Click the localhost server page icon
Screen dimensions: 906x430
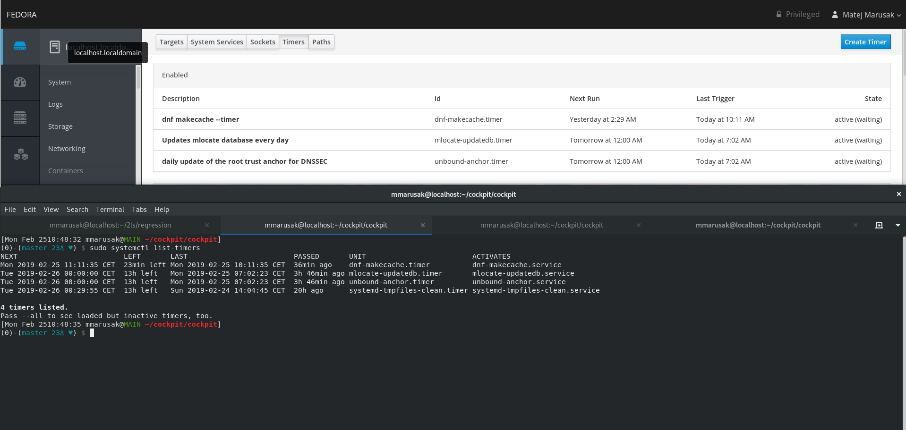pyautogui.click(x=55, y=47)
